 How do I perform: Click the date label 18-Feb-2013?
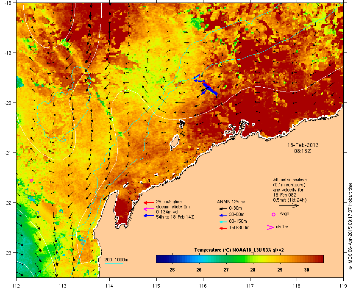[x=303, y=145]
